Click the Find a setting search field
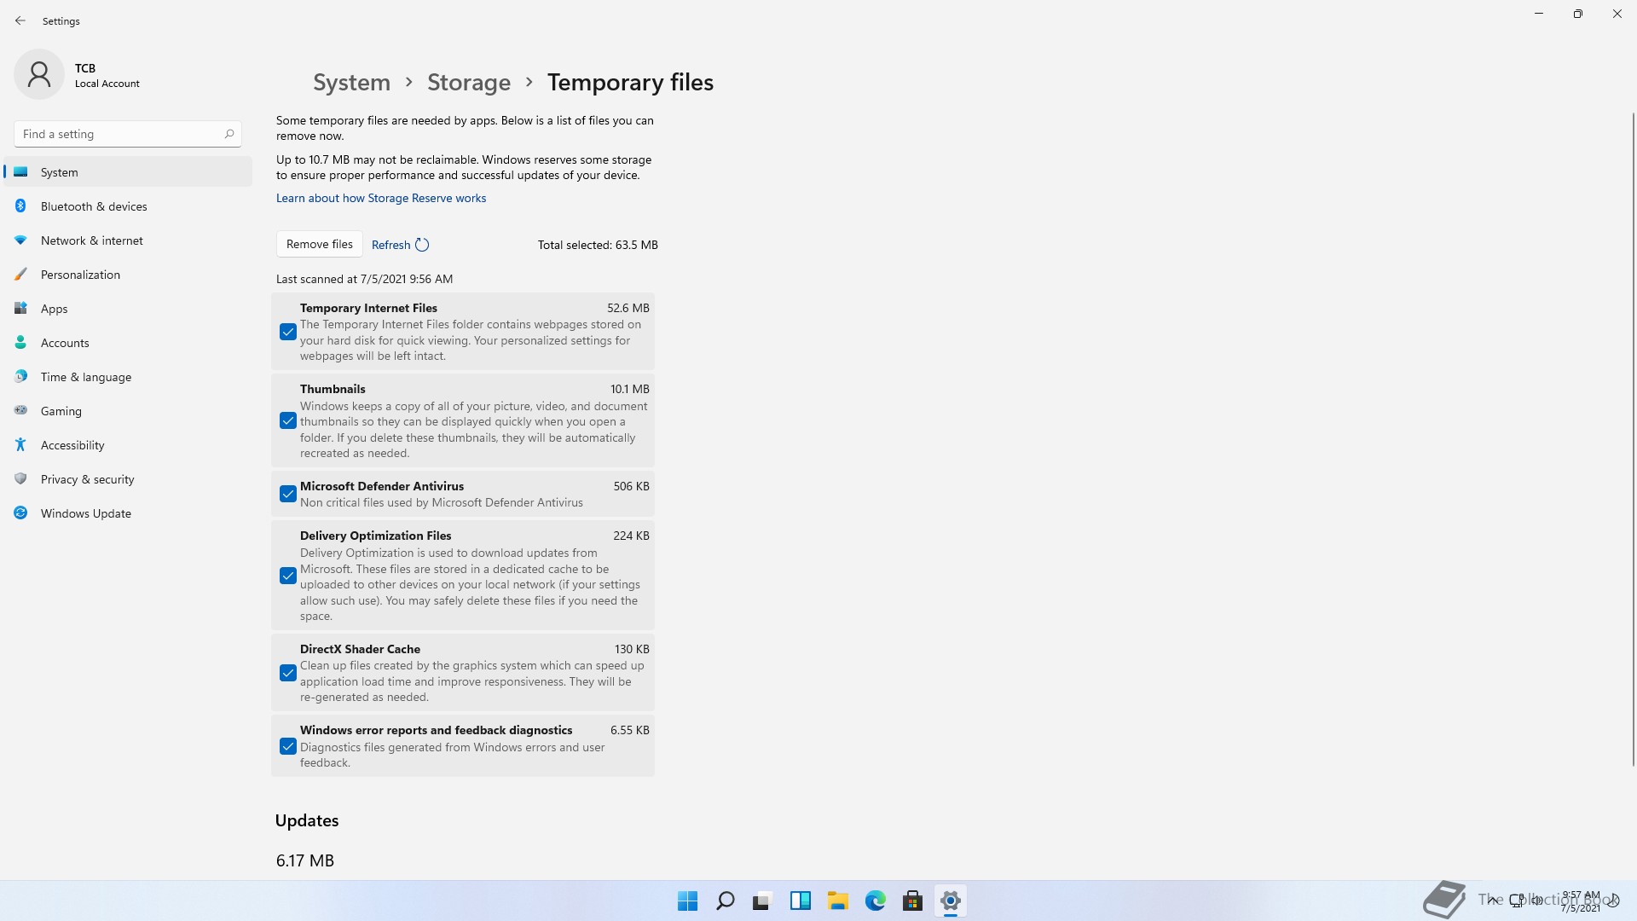The height and width of the screenshot is (921, 1637). click(128, 134)
